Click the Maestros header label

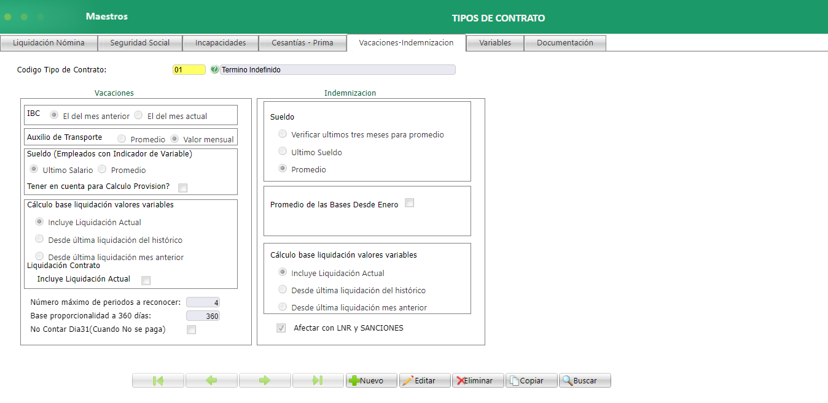click(x=107, y=17)
